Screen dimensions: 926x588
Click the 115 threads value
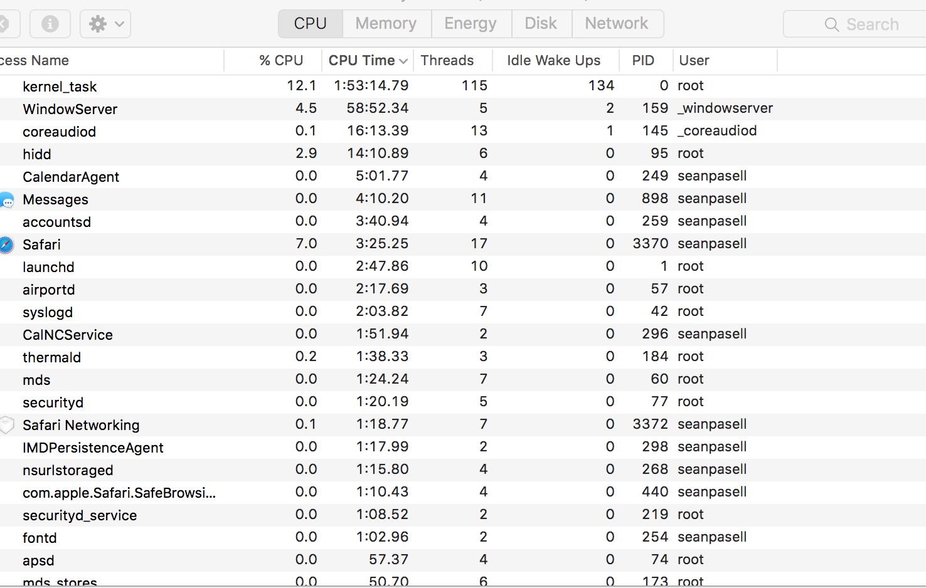pyautogui.click(x=474, y=85)
